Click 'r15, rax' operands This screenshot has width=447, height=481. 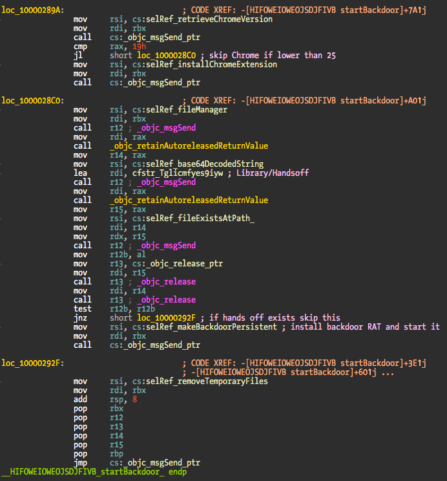pos(128,209)
